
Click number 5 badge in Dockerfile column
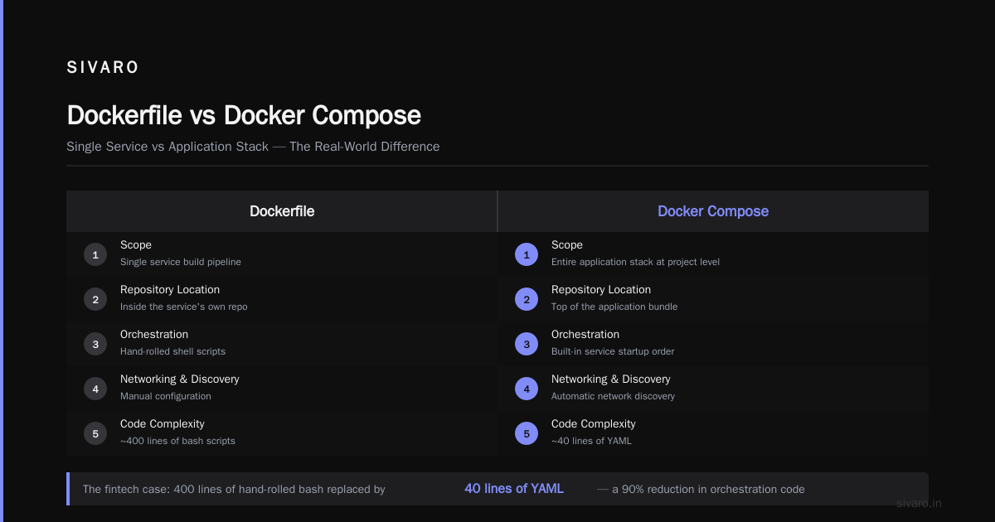95,433
